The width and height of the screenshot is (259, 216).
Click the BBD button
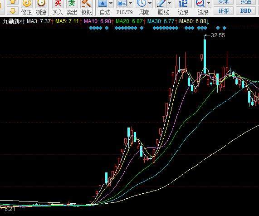(246, 11)
